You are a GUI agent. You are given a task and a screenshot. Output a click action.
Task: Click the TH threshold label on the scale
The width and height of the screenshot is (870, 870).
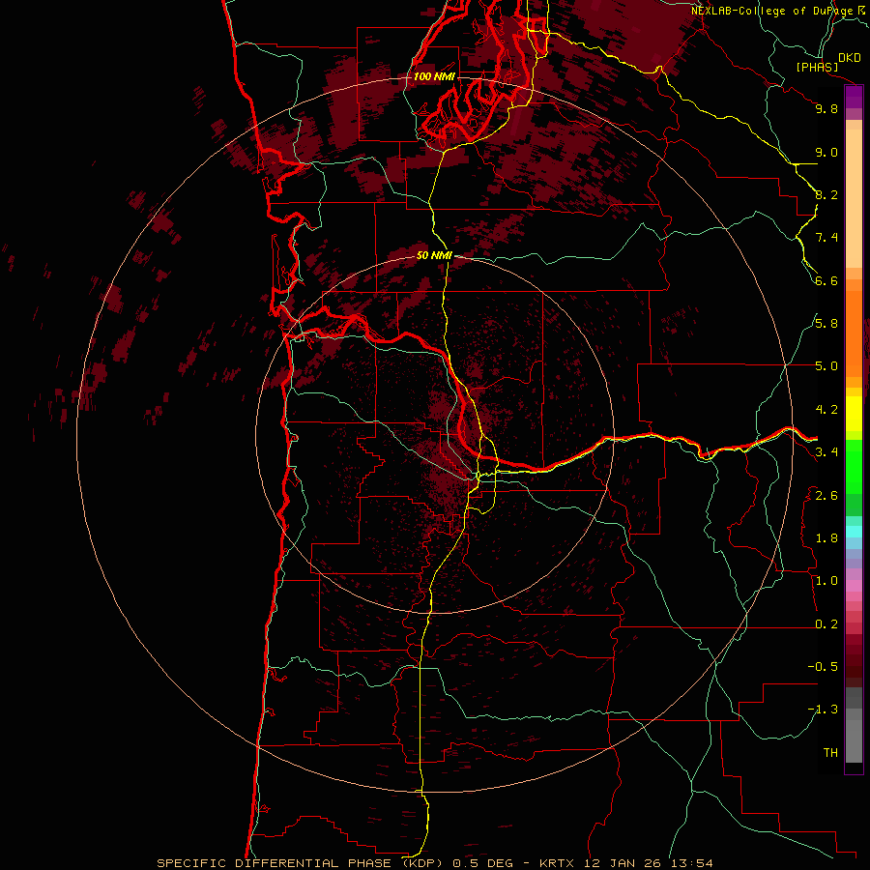click(x=830, y=753)
